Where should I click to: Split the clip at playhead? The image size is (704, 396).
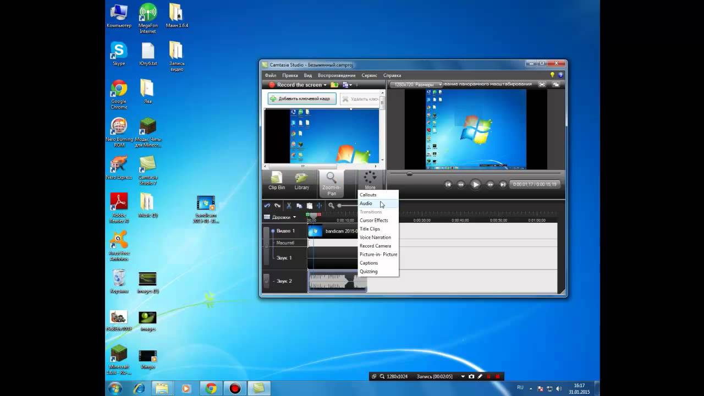point(319,206)
